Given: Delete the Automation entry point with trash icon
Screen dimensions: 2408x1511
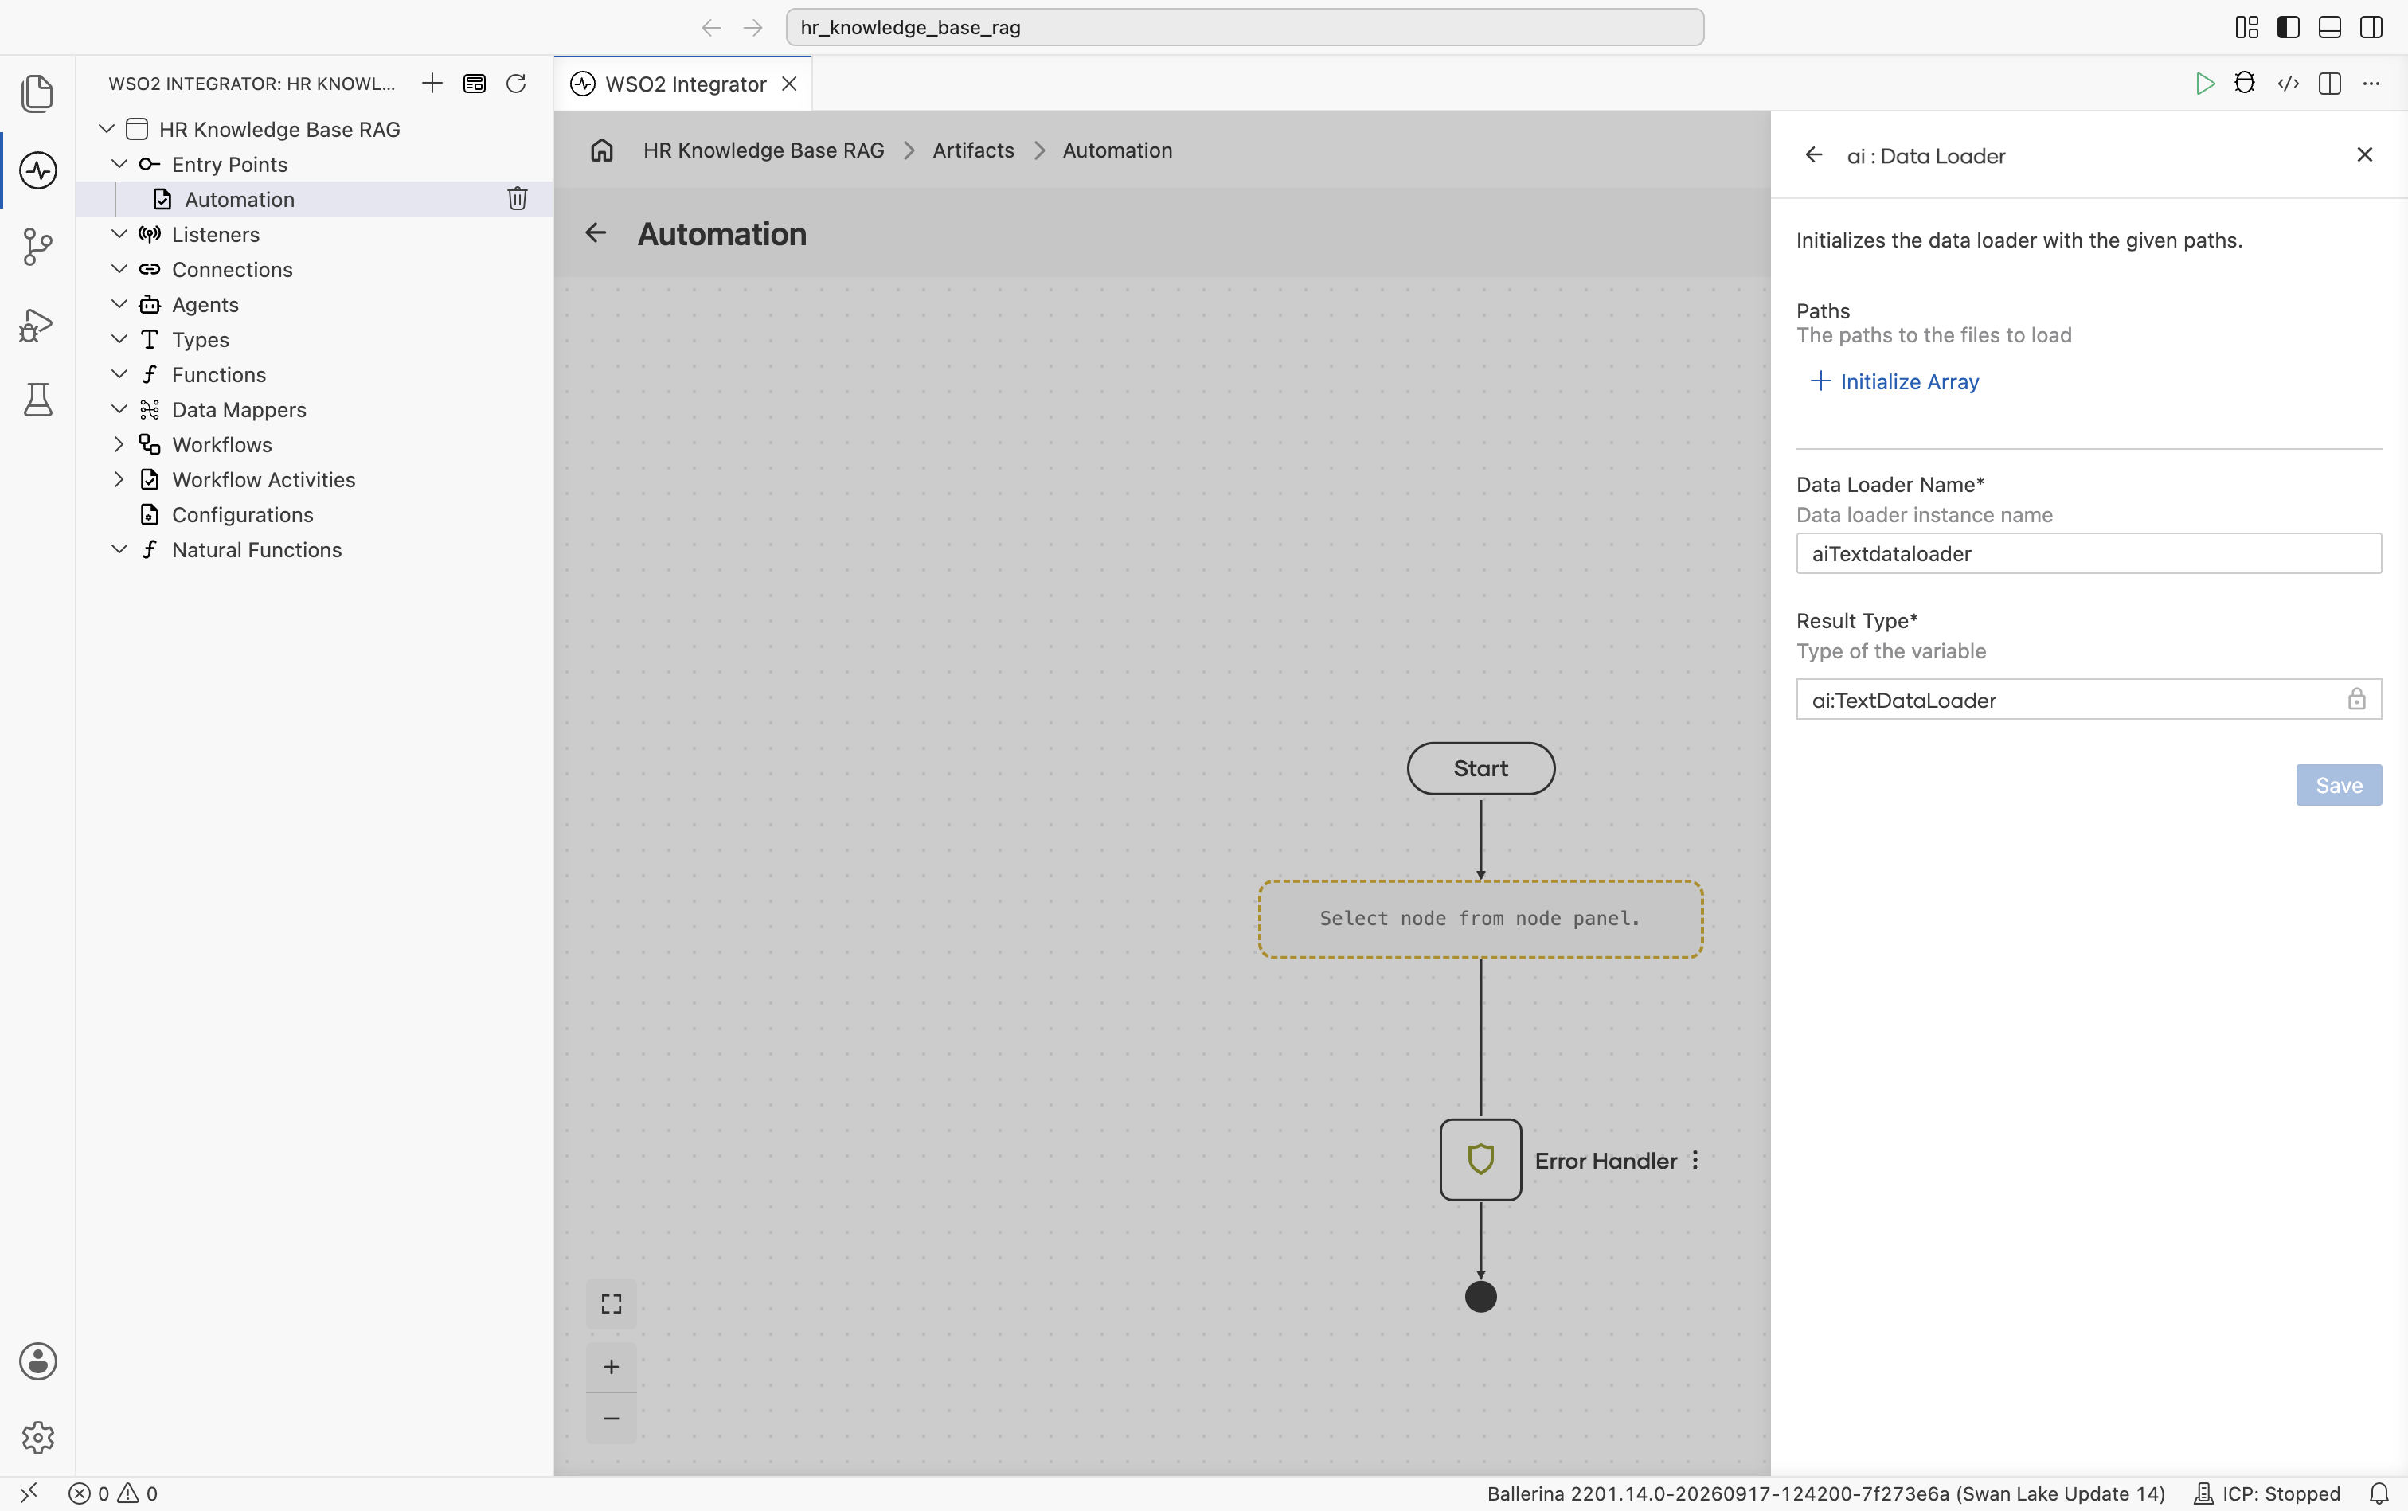Looking at the screenshot, I should 517,199.
